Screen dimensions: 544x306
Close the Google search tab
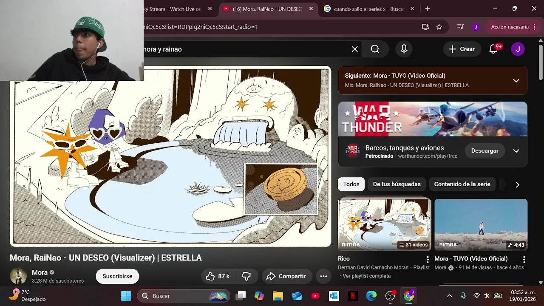412,9
